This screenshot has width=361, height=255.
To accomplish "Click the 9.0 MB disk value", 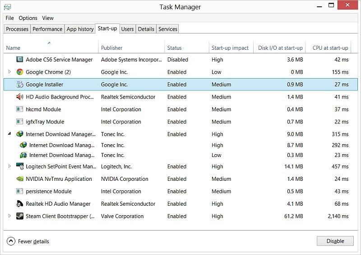I will (x=295, y=134).
